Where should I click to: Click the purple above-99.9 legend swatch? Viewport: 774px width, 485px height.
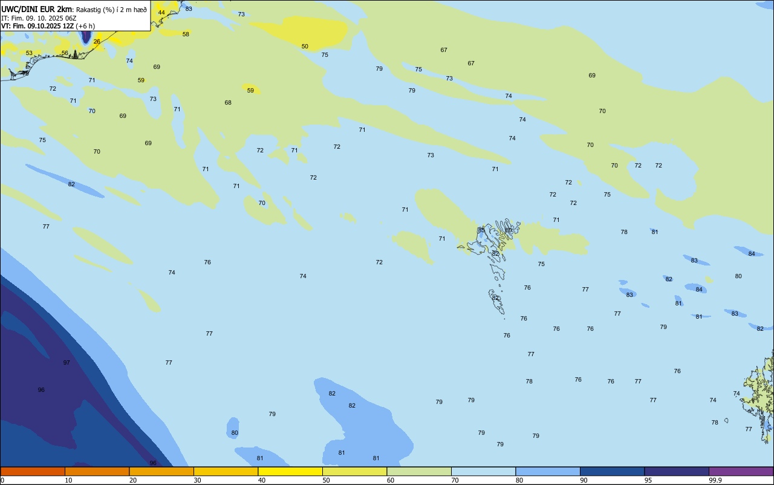[741, 471]
